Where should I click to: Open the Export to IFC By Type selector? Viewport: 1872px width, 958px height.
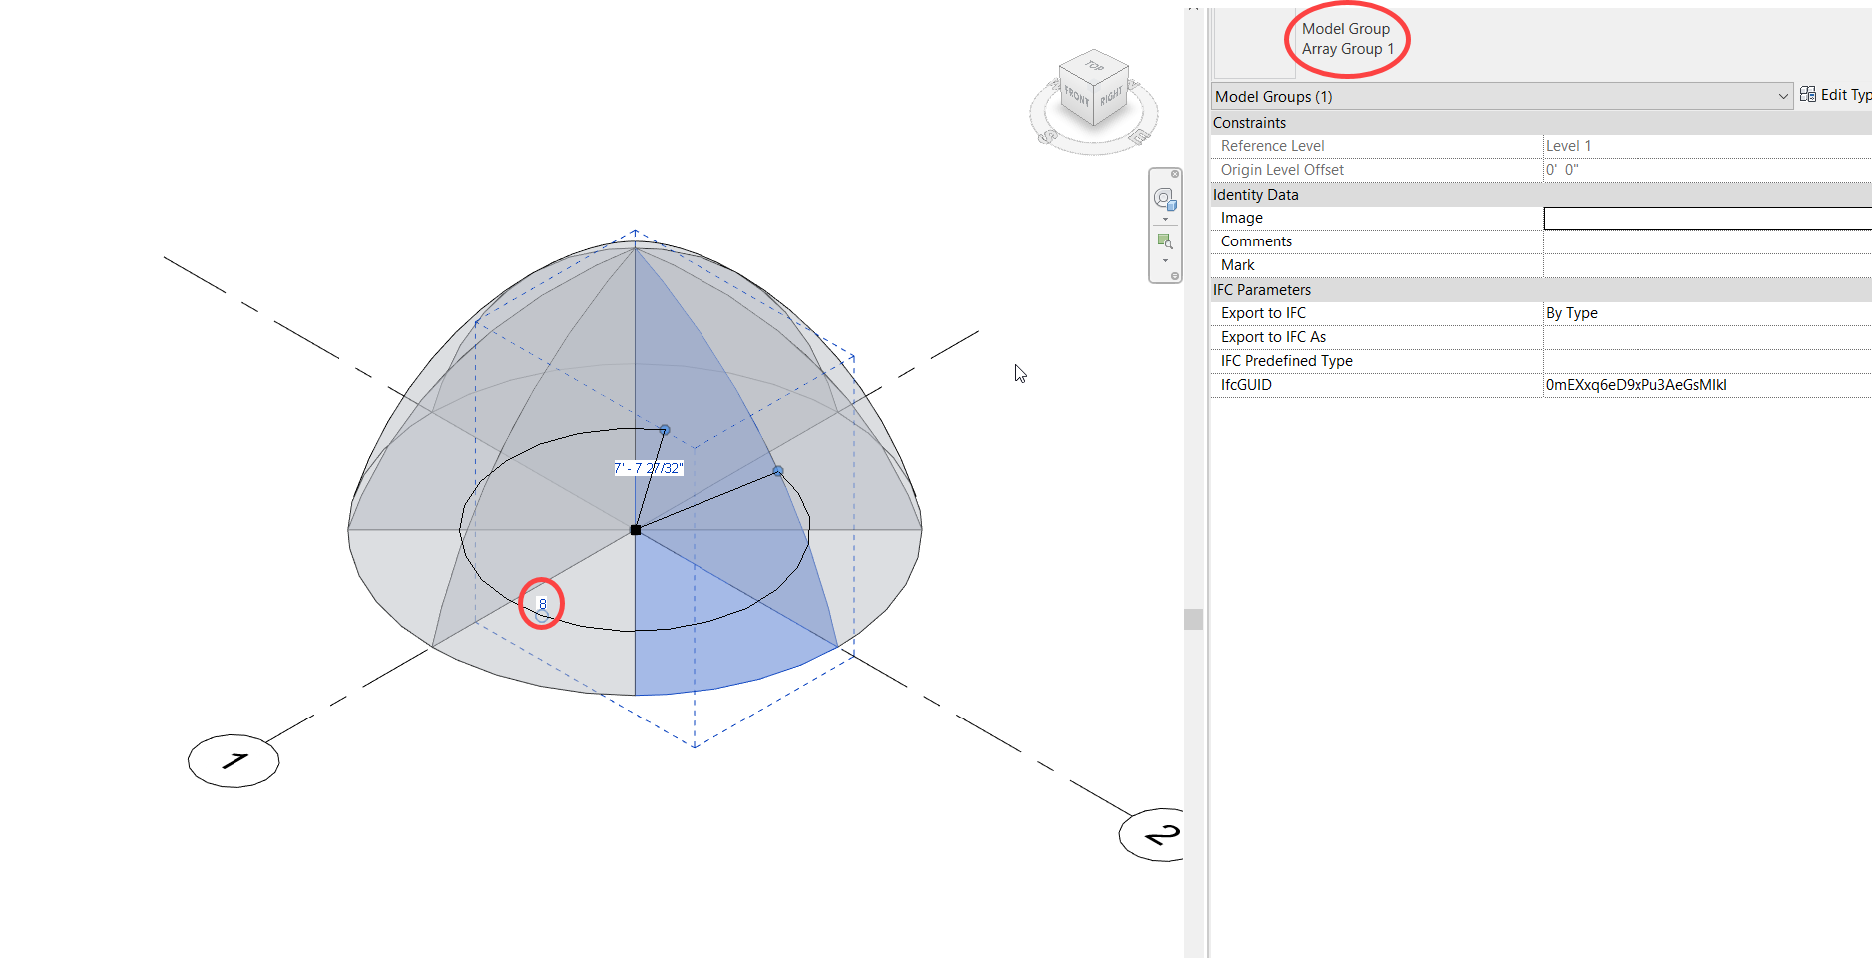click(1696, 312)
